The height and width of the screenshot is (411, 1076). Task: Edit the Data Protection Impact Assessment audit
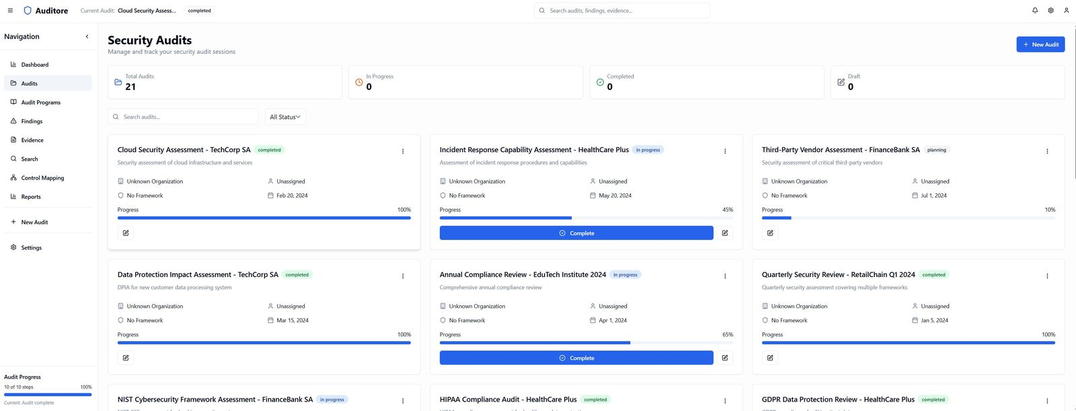126,358
